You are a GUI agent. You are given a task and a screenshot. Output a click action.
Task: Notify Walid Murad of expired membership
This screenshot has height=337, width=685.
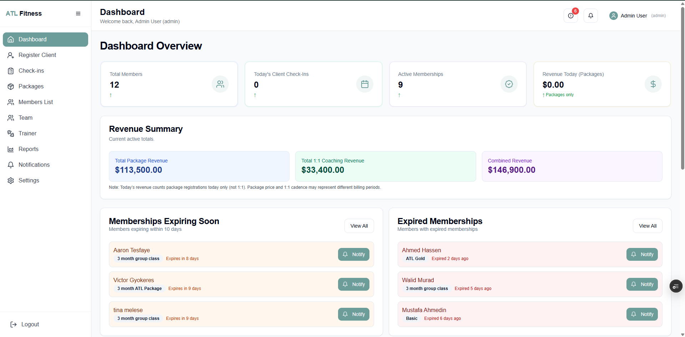[x=642, y=284]
